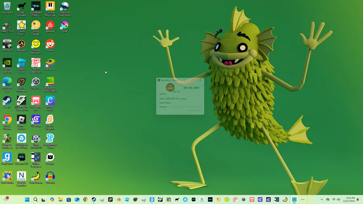Select the Voice Changer desktop shortcut

pyautogui.click(x=36, y=28)
